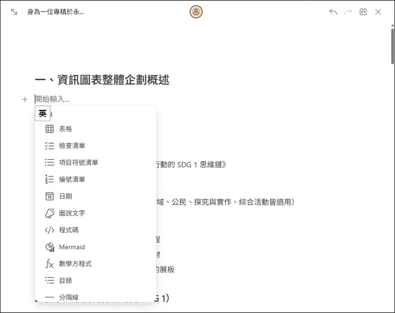Insert 日期 from the menu
395x313 pixels.
point(96,196)
